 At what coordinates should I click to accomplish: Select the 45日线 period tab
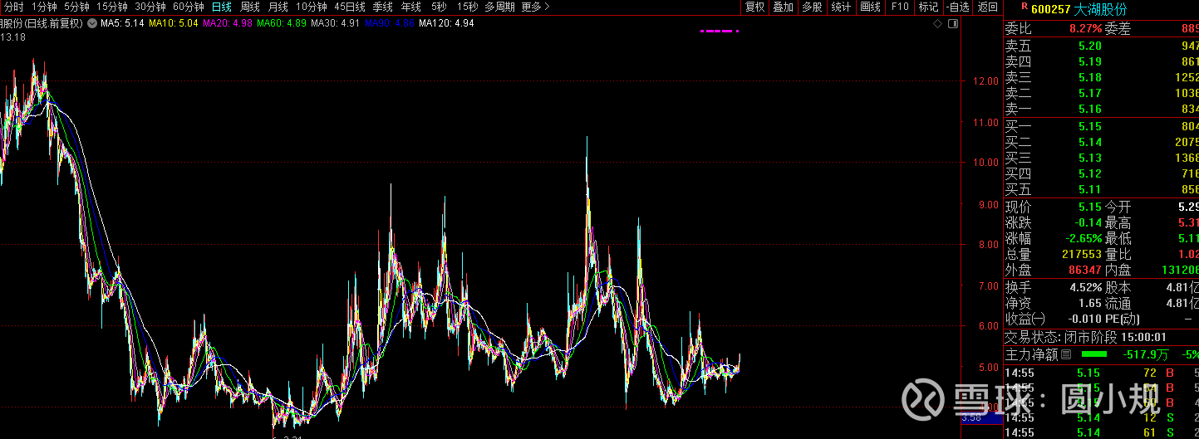click(350, 7)
